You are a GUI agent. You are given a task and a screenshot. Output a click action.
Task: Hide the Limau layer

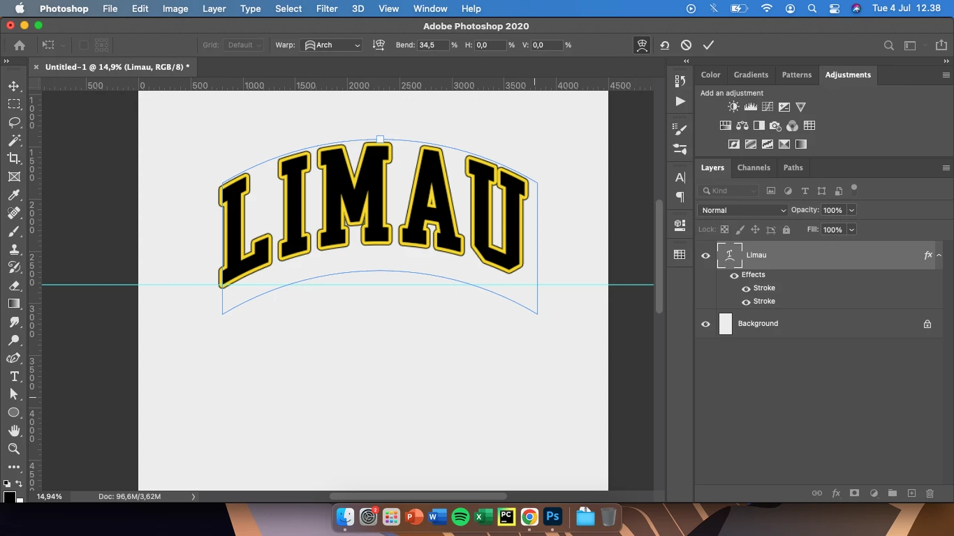(x=705, y=255)
